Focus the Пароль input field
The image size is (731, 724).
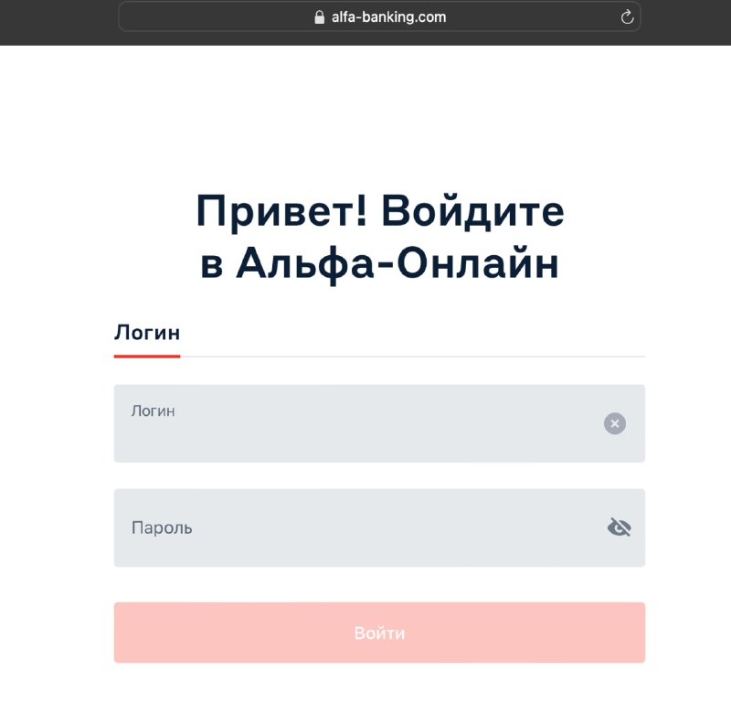pyautogui.click(x=379, y=528)
